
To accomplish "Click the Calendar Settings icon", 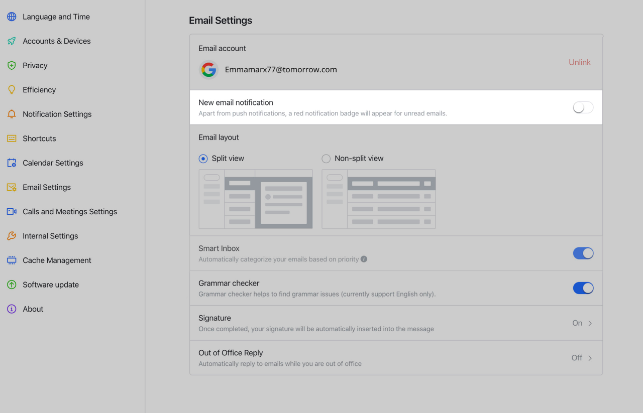I will [x=11, y=163].
